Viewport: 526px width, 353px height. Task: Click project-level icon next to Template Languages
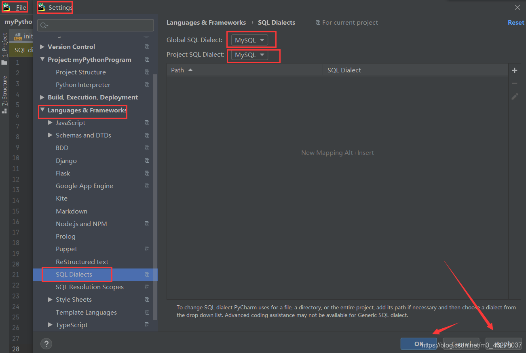pyautogui.click(x=147, y=312)
